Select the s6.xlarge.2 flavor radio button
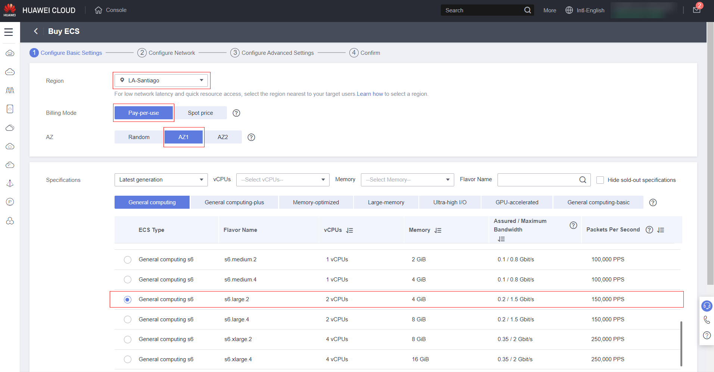The height and width of the screenshot is (372, 714). coord(128,340)
